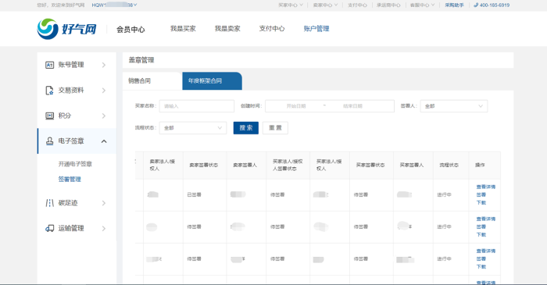Click 查看详情 in the third row

click(485, 251)
